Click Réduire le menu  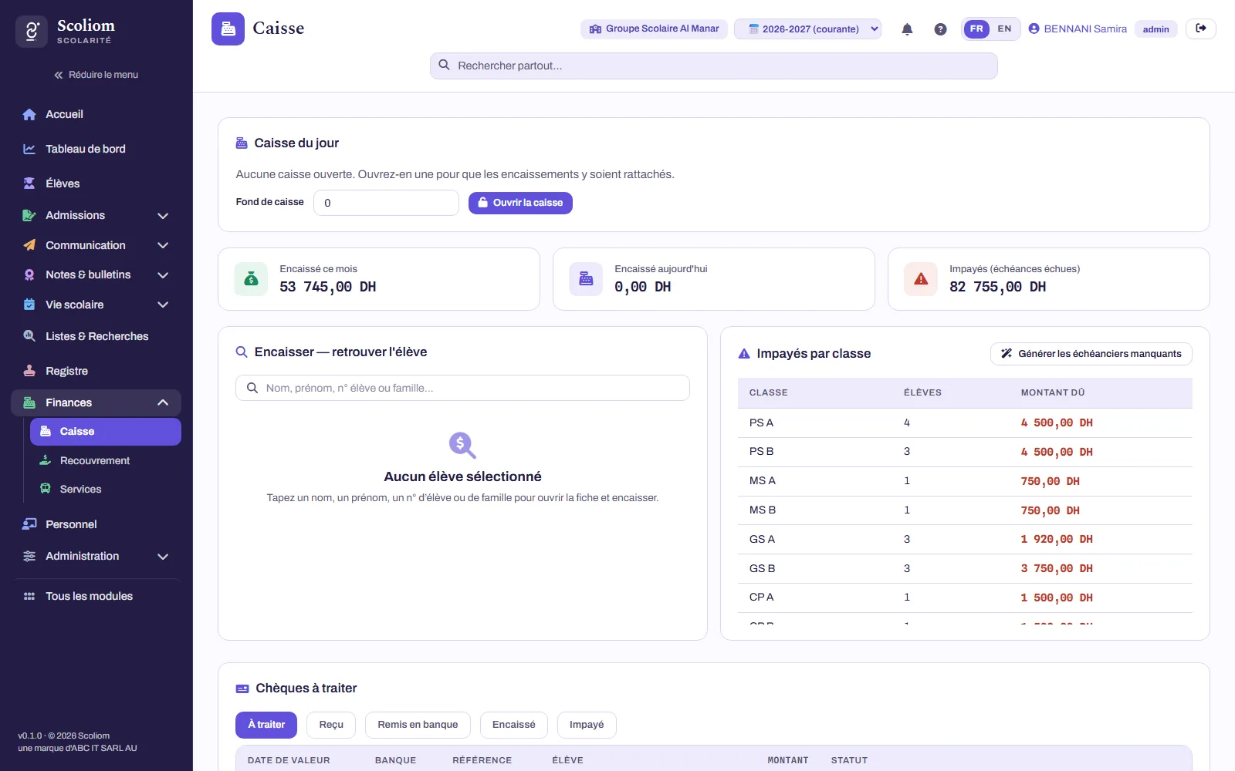96,75
